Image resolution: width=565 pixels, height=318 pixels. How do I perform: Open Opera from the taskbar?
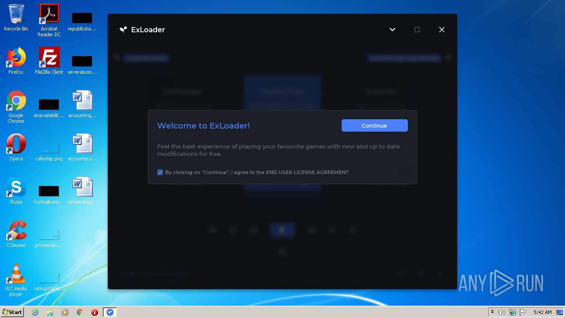(x=94, y=312)
